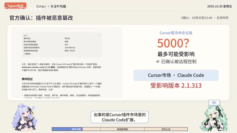Viewport: 237px width, 133px height.
Task: Open the 检查你是否受到影响 contents link
Action: click(x=31, y=48)
